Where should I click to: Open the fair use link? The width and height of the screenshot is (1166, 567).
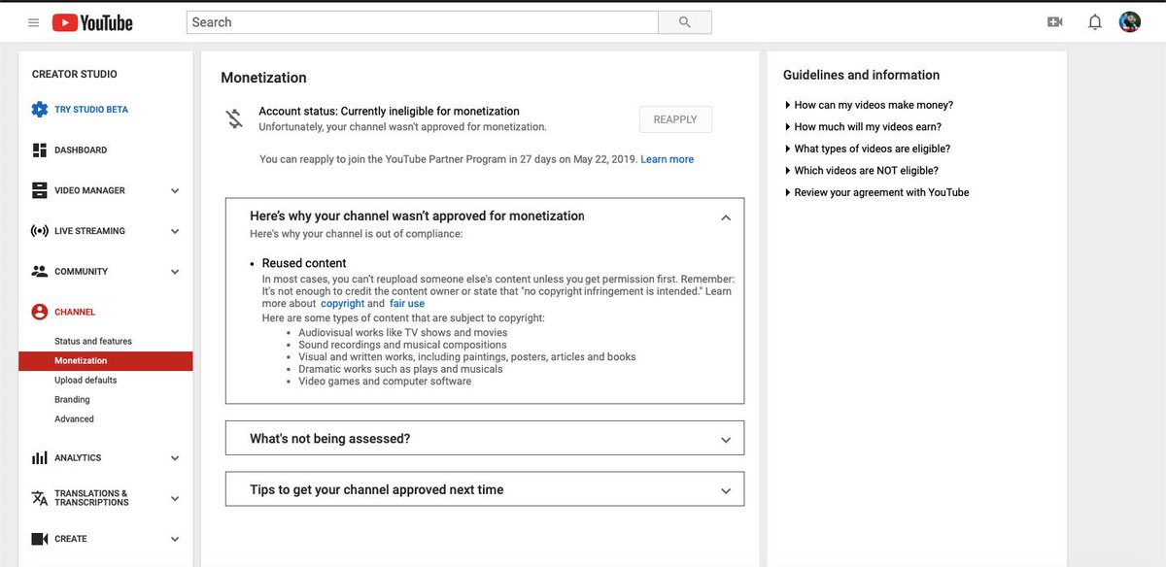[x=407, y=304]
